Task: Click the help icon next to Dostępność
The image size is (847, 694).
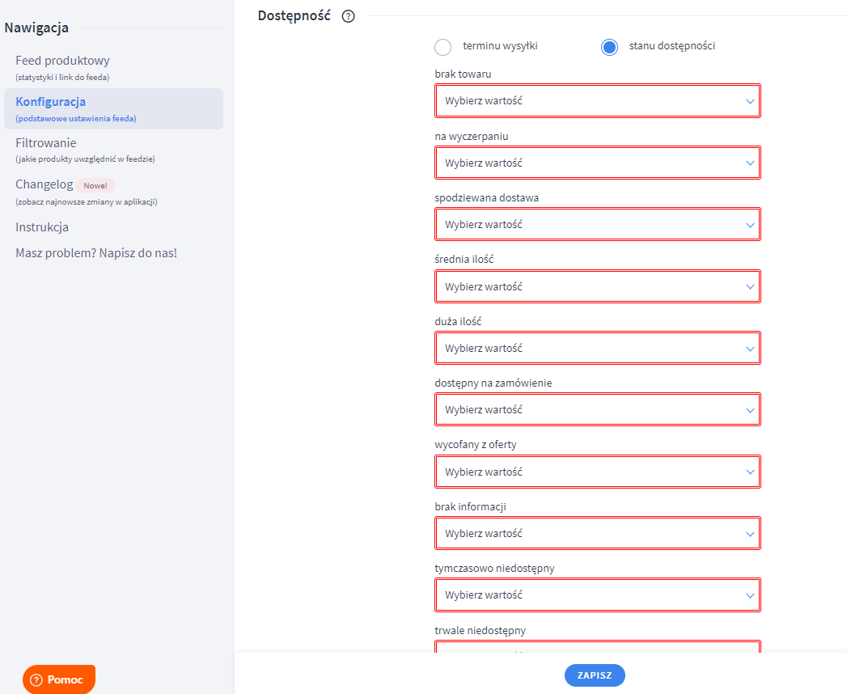Action: click(349, 16)
